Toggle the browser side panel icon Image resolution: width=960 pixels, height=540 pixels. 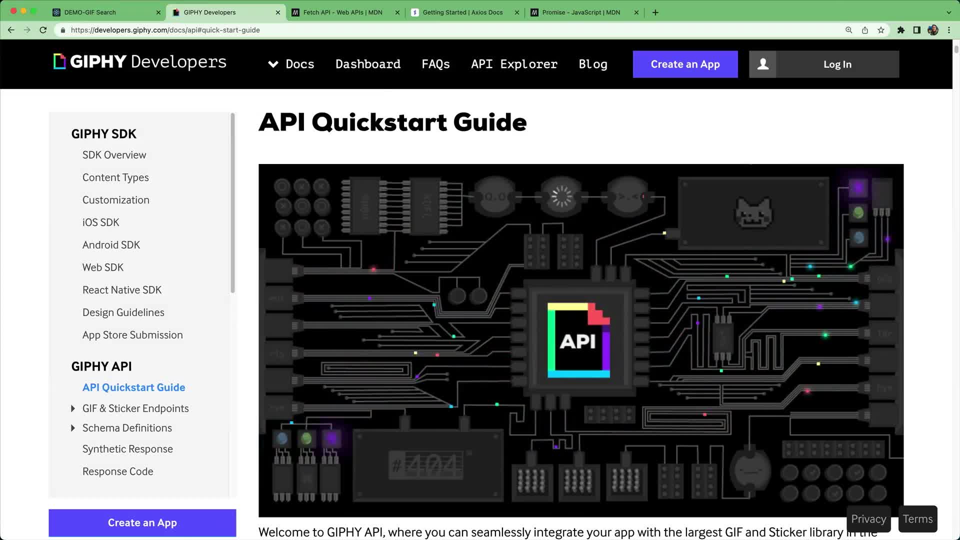916,30
